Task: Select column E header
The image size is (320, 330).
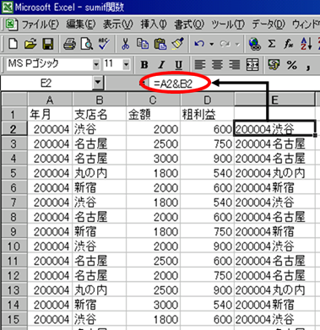Action: click(x=274, y=100)
